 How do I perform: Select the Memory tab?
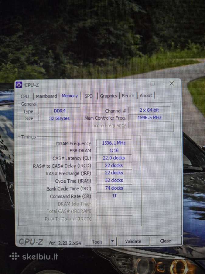70,96
